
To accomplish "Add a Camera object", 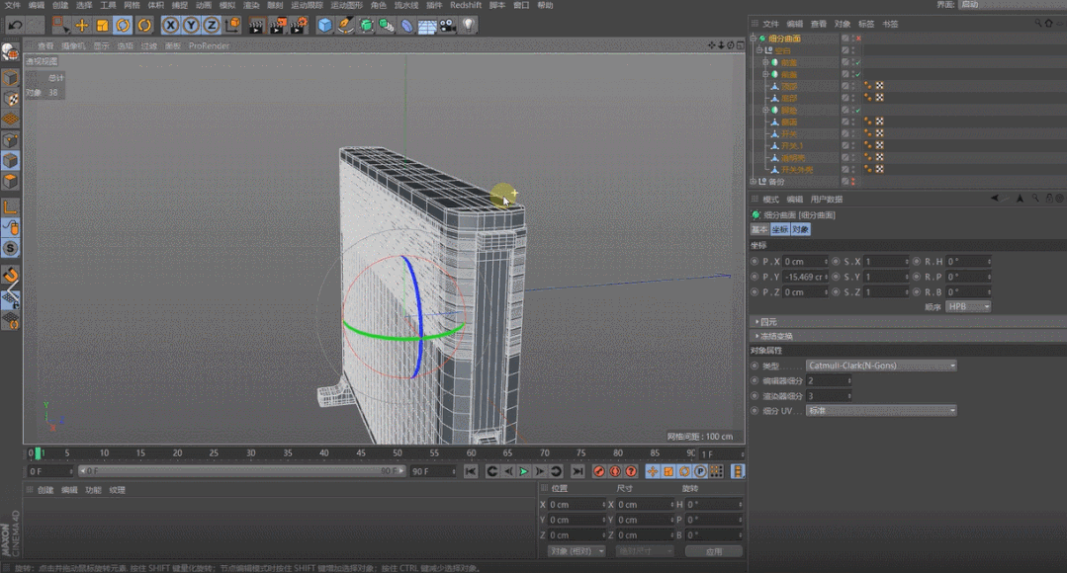I will [448, 25].
